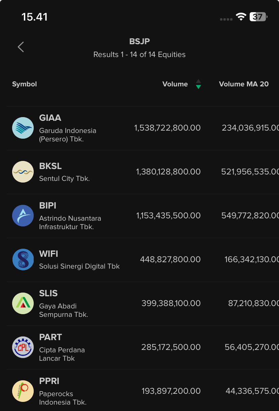Open the SLIS Gaya Abadi logo
279x411 pixels.
tap(23, 303)
